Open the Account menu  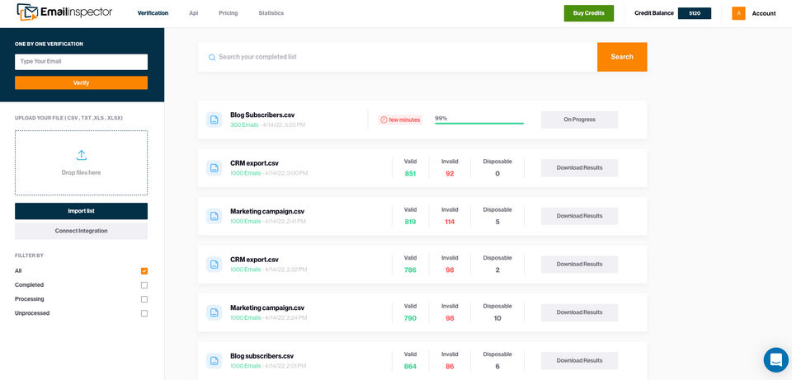(x=763, y=13)
